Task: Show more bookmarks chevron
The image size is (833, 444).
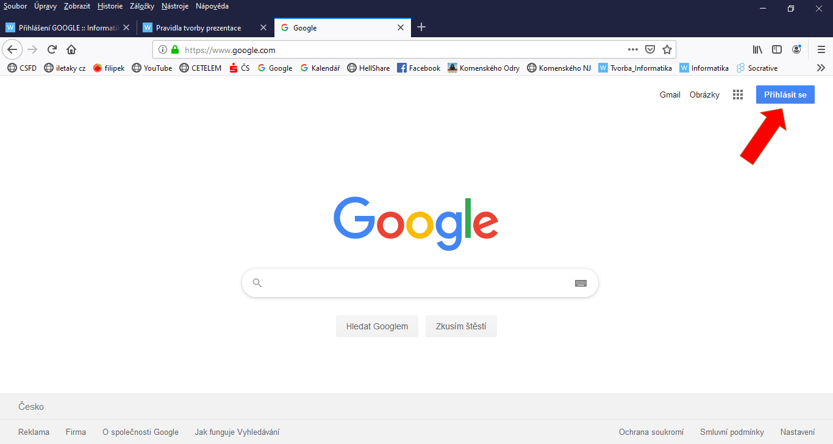Action: coord(821,68)
